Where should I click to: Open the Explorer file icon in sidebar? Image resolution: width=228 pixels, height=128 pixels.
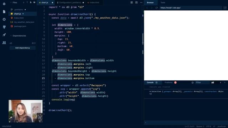click(4, 11)
